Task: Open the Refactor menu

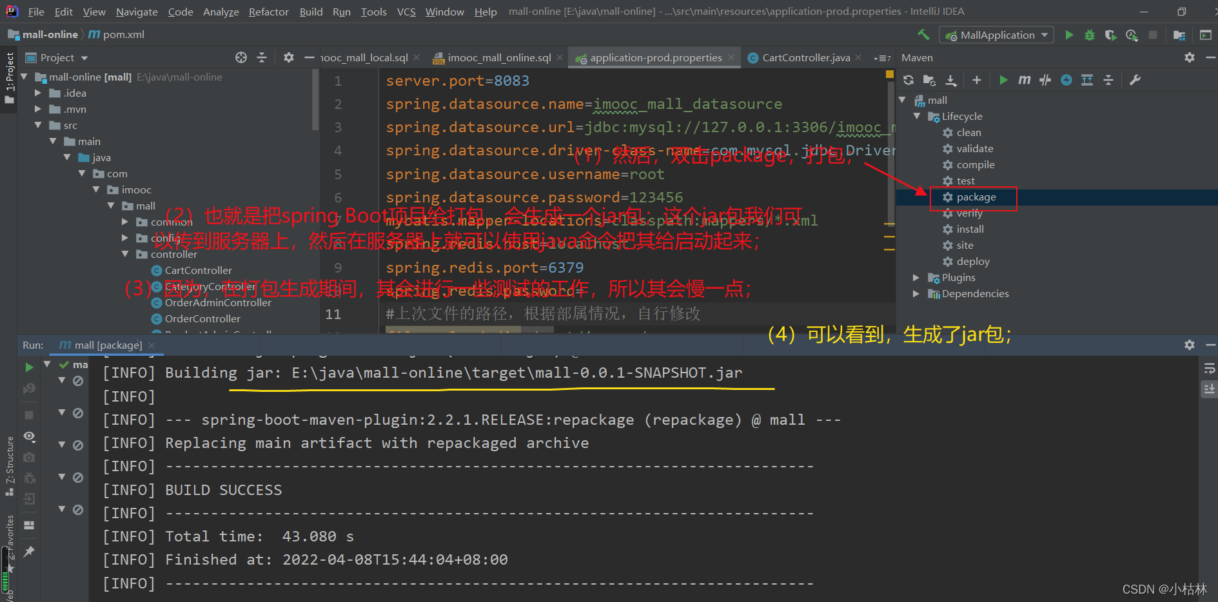Action: click(268, 12)
